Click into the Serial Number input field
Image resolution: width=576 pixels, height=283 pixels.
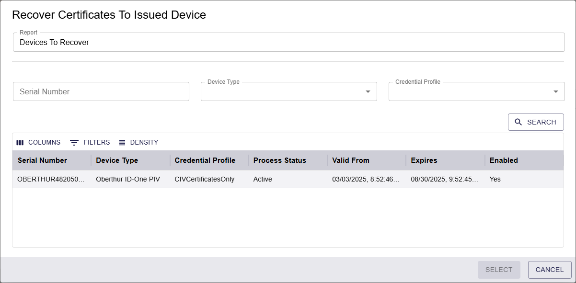coord(101,91)
